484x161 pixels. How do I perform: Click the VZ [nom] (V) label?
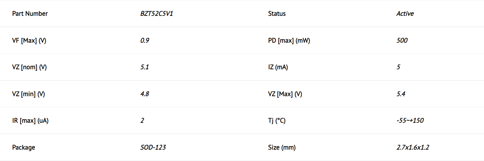point(29,67)
